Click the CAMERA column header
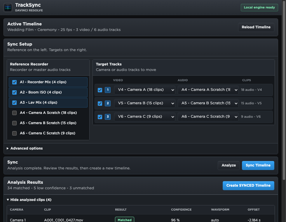The height and width of the screenshot is (222, 286). (17, 210)
